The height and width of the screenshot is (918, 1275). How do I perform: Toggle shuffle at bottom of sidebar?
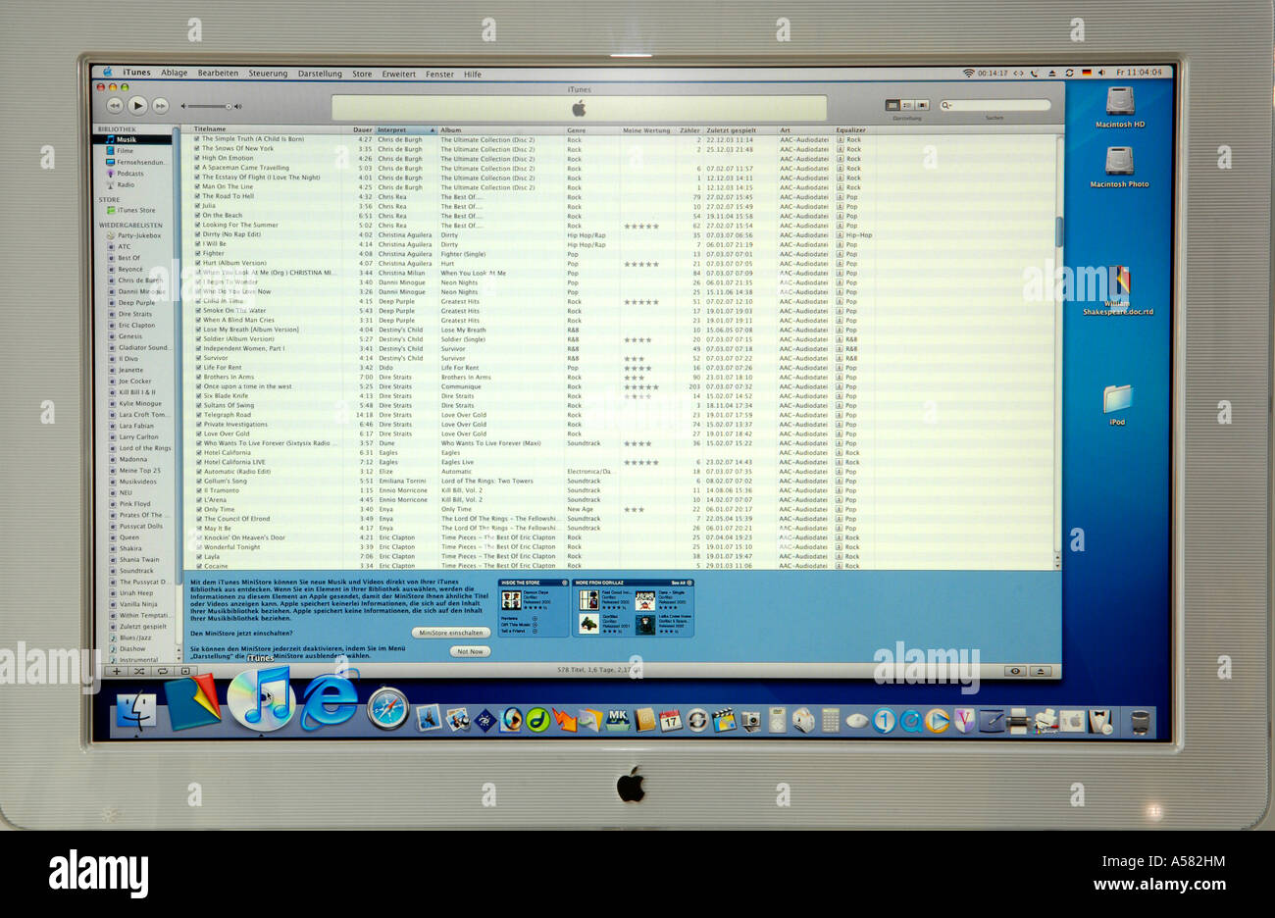pos(138,672)
